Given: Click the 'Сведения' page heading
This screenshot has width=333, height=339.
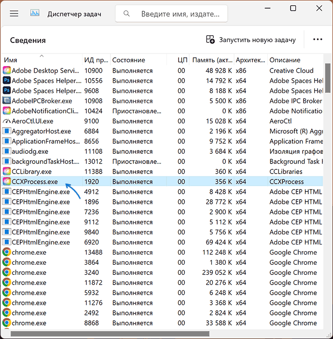Looking at the screenshot, I should [28, 40].
